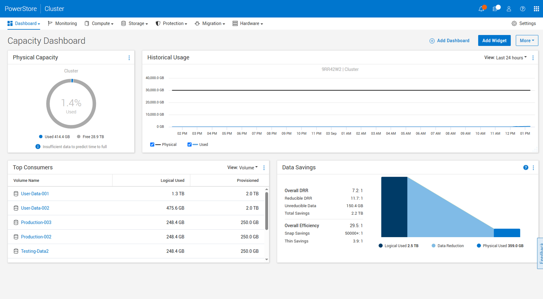Click the Settings menu item

click(524, 23)
